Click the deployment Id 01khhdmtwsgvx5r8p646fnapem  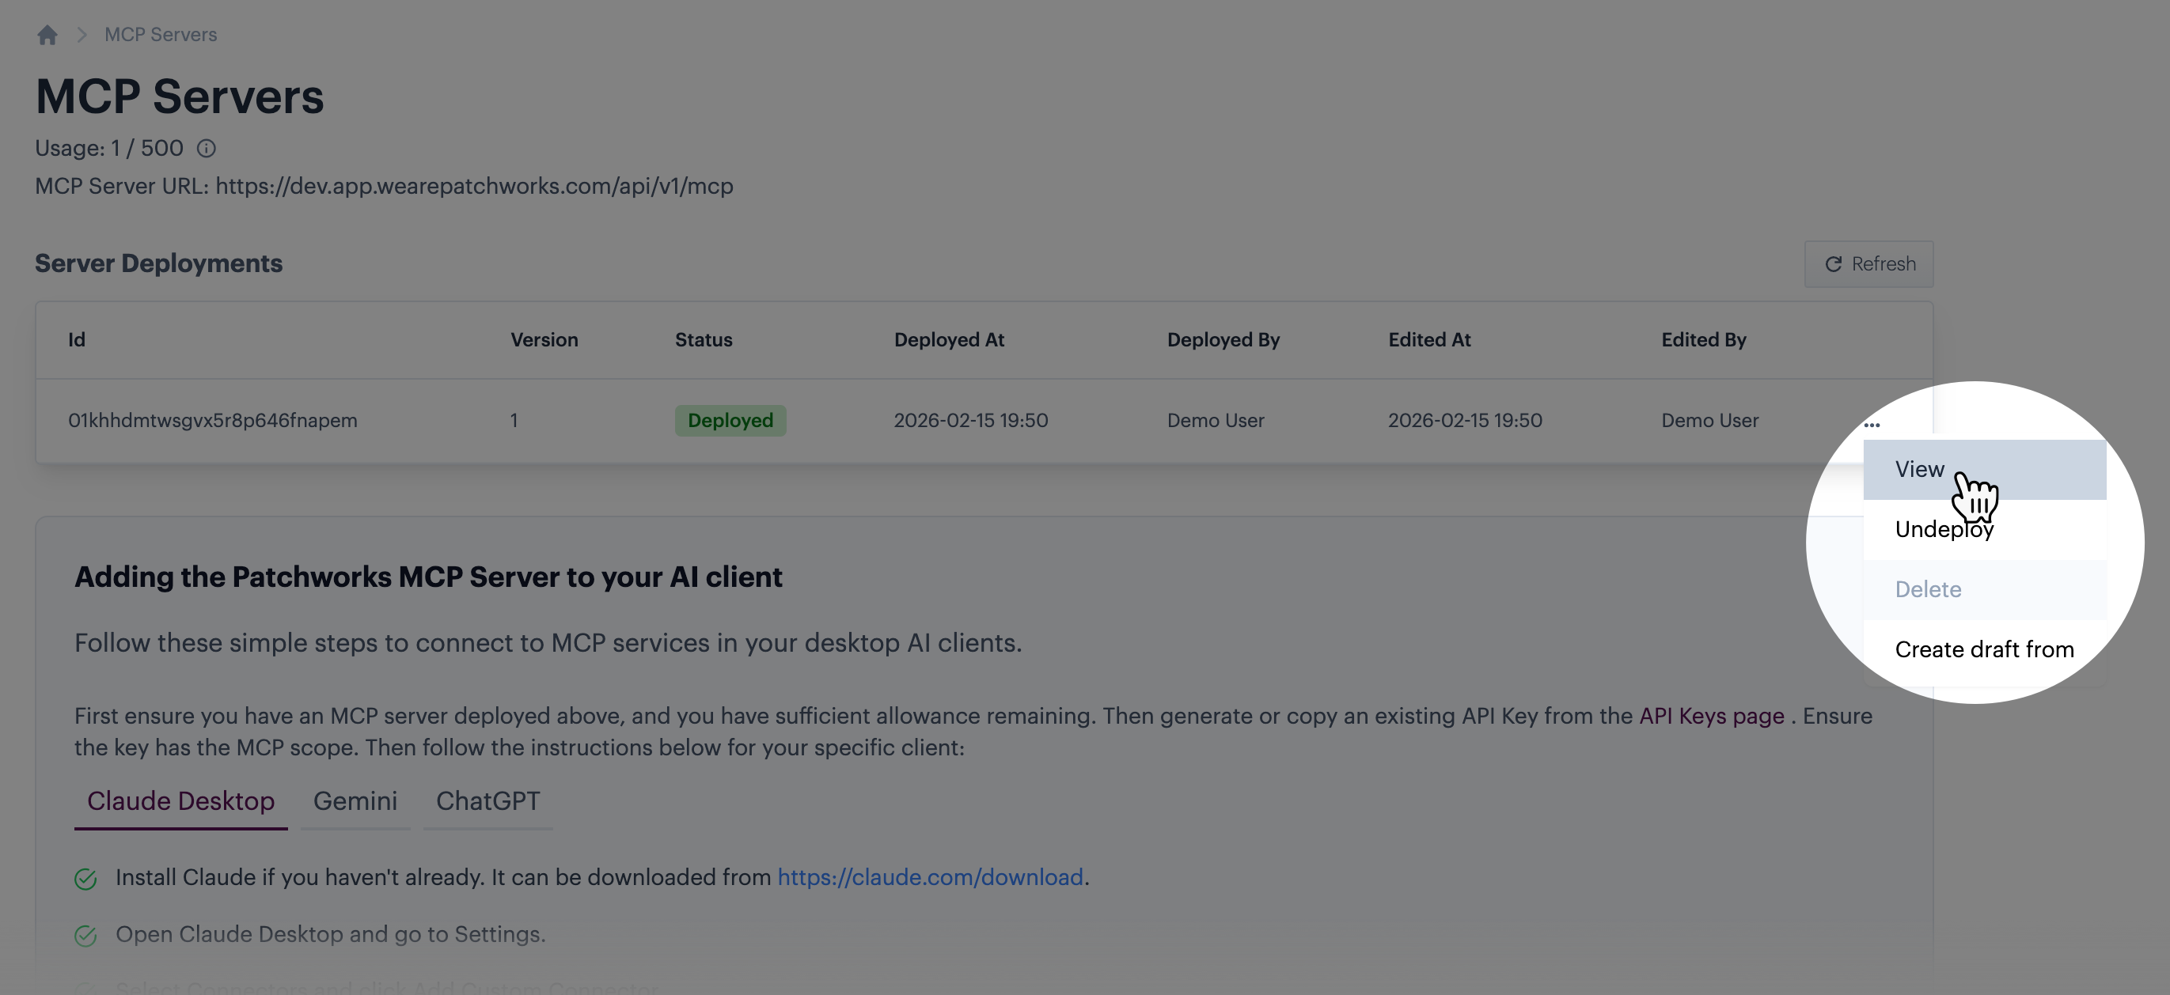212,420
